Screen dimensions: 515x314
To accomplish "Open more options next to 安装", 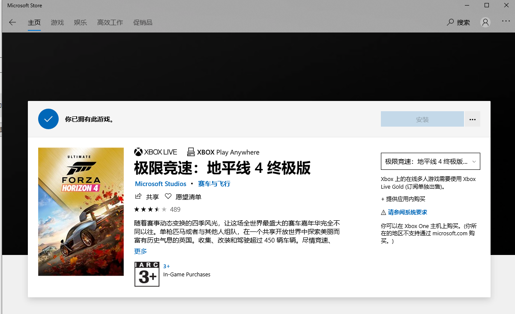I will tap(473, 119).
